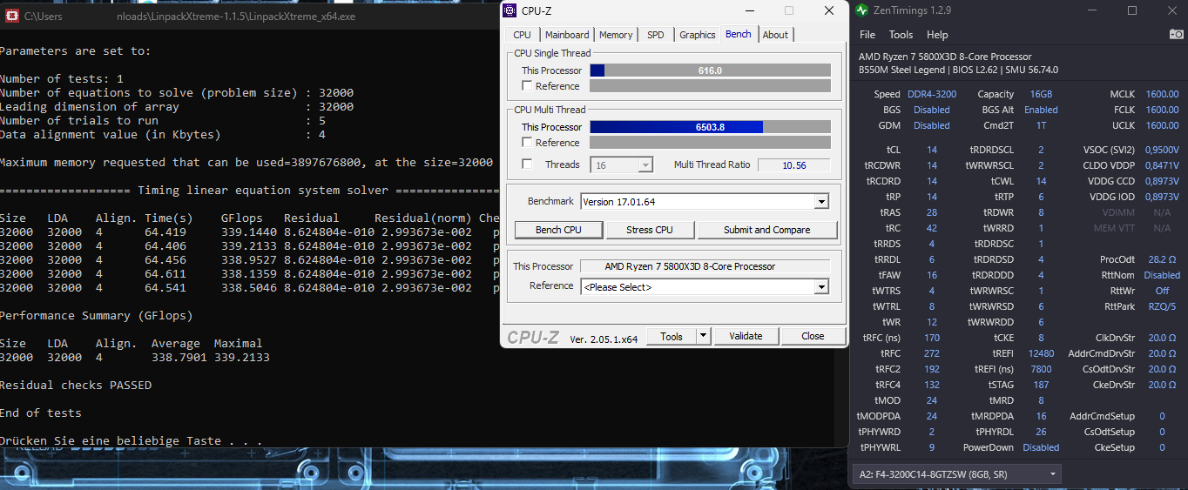
Task: Enable Reference checkbox under CPU Multi Thread
Action: point(527,142)
